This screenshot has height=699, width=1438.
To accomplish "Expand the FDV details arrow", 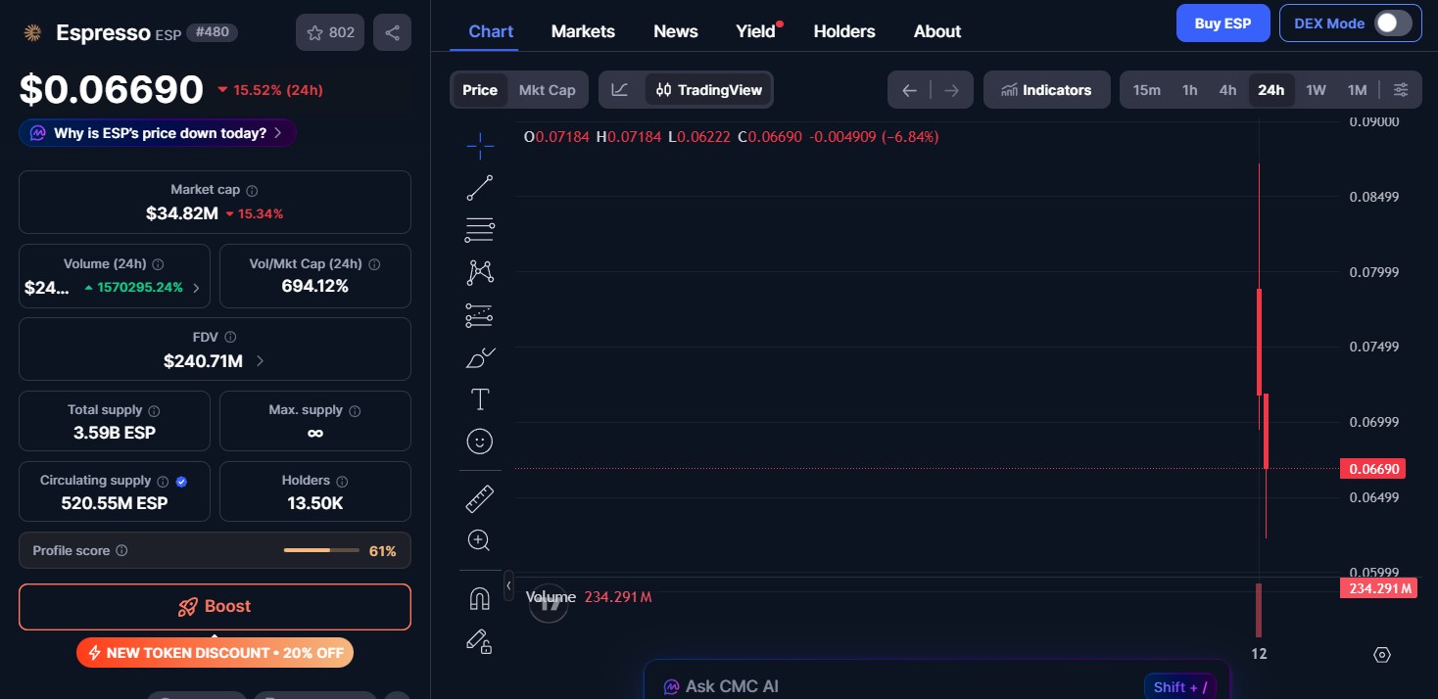I will coord(260,361).
